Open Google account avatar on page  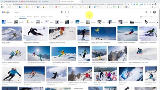coord(154,12)
